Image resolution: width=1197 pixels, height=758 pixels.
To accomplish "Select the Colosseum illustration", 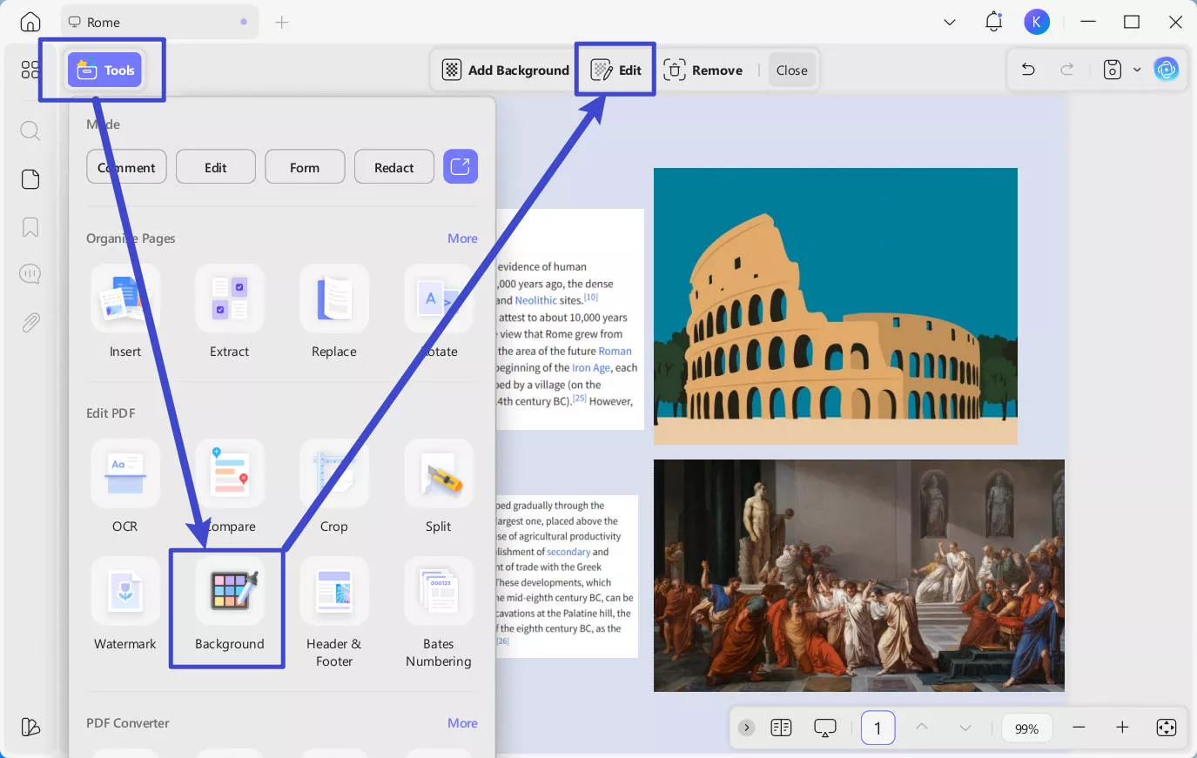I will coord(836,305).
